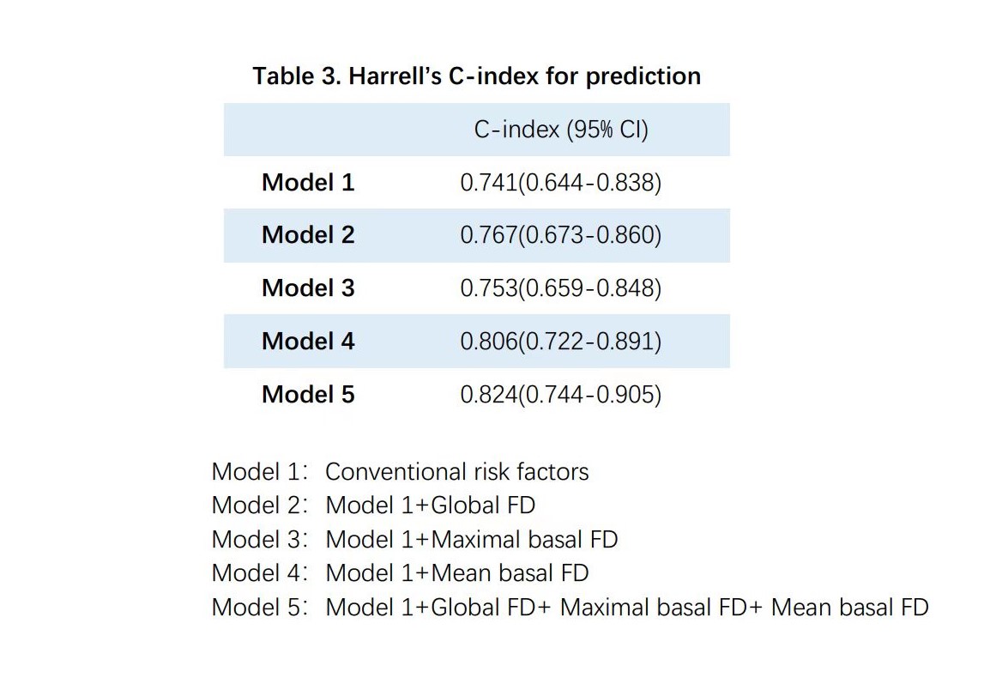
Task: Click the value 0.741(0.644-0.838)
Action: point(561,183)
